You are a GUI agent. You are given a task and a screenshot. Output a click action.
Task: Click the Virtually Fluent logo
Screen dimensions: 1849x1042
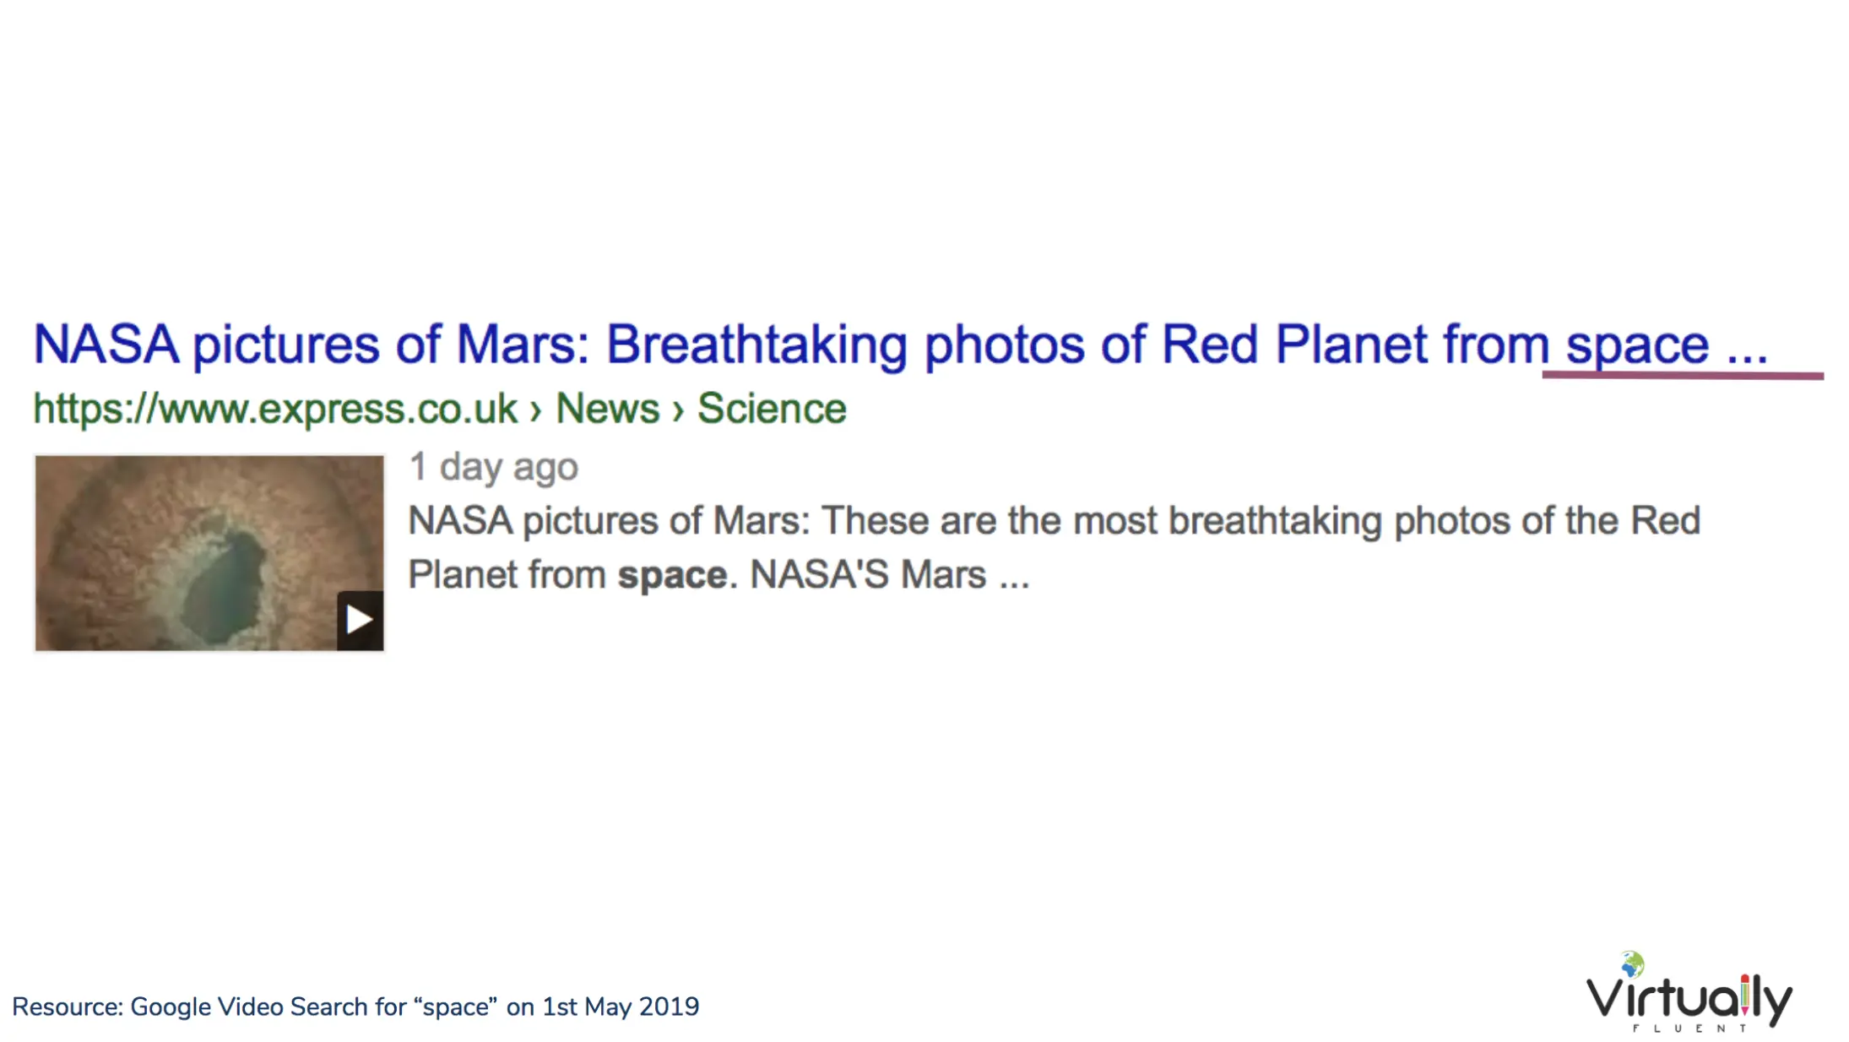(x=1689, y=993)
